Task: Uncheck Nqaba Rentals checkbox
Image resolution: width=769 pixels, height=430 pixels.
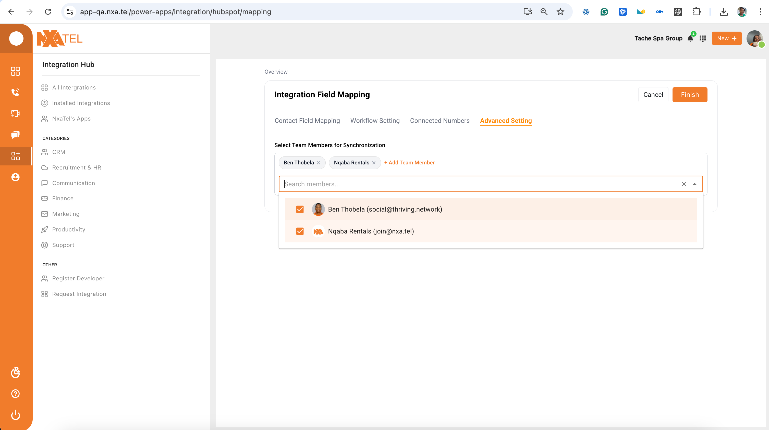Action: tap(300, 231)
